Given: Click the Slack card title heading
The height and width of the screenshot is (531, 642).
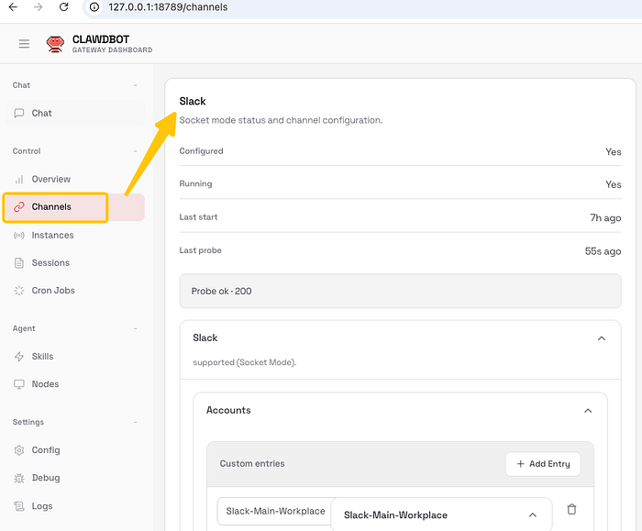Looking at the screenshot, I should [193, 101].
